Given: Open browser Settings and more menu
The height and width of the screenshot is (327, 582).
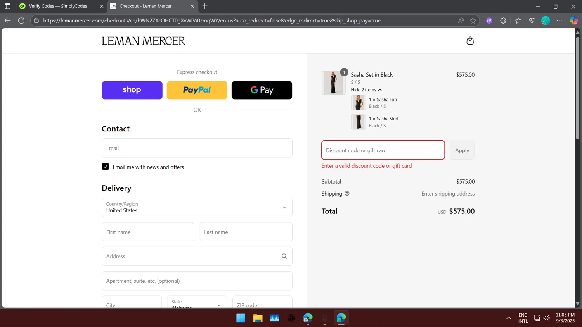Looking at the screenshot, I should point(559,21).
